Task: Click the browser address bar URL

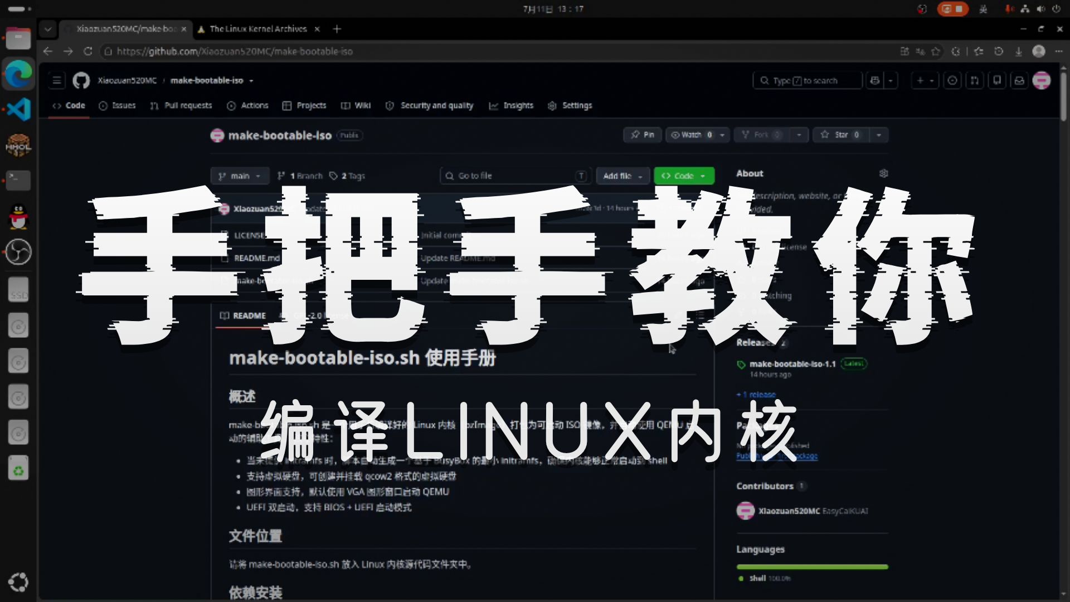Action: click(235, 51)
